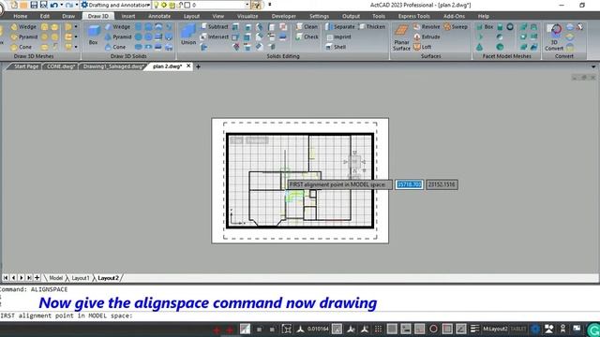Image resolution: width=600 pixels, height=337 pixels.
Task: Open the Undo history dropdown arrow
Action: pos(62,5)
